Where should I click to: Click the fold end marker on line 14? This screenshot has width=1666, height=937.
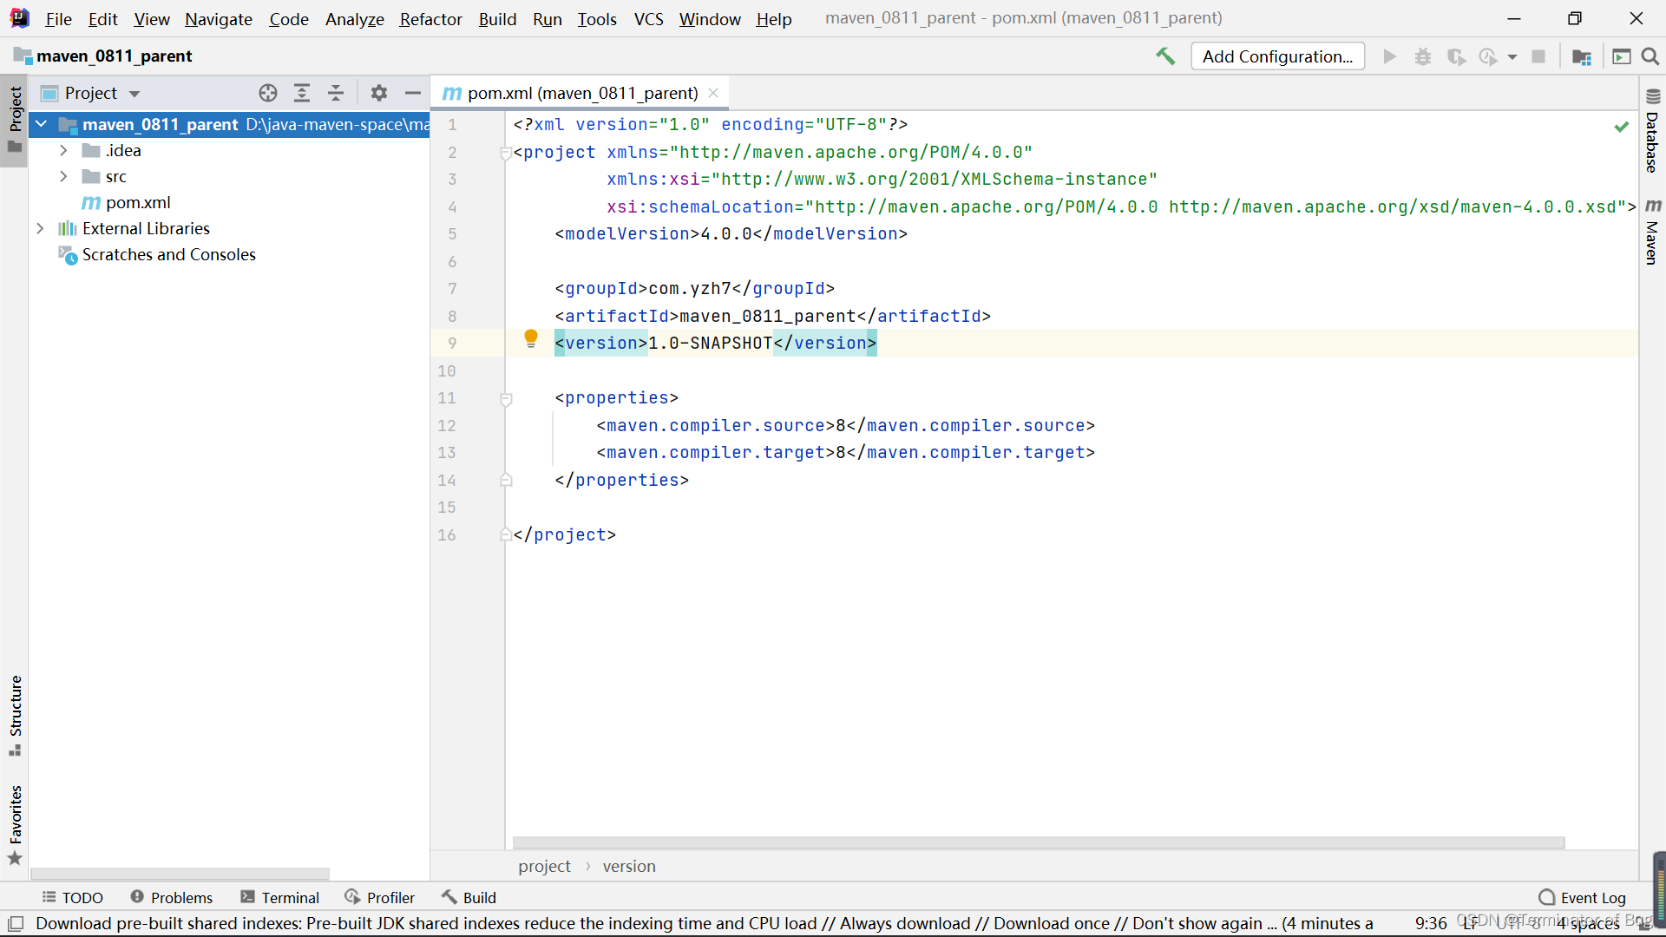point(506,480)
